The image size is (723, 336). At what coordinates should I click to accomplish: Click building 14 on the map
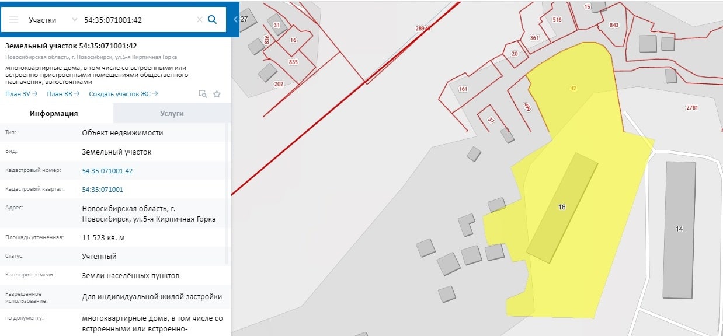point(679,229)
